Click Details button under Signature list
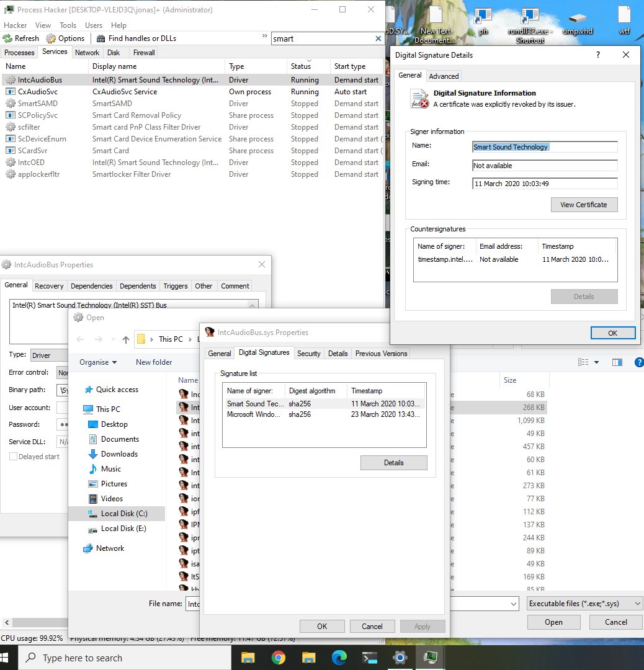The image size is (644, 670). (393, 463)
